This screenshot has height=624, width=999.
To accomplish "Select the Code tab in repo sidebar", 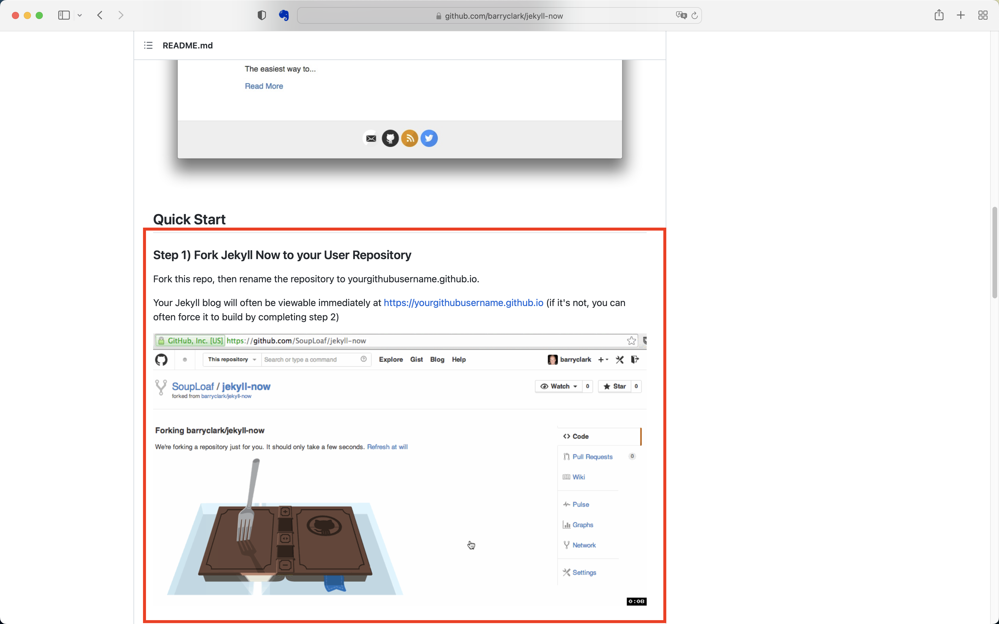I will pyautogui.click(x=599, y=436).
